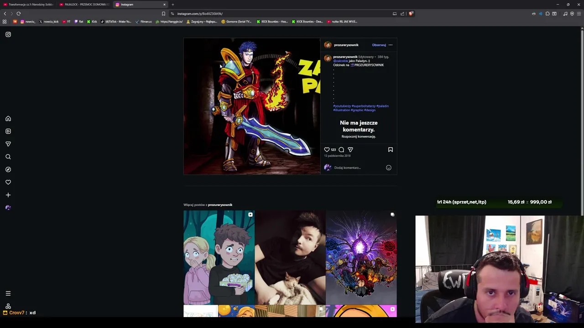Open the Brave VPN shield icon

tap(572, 14)
